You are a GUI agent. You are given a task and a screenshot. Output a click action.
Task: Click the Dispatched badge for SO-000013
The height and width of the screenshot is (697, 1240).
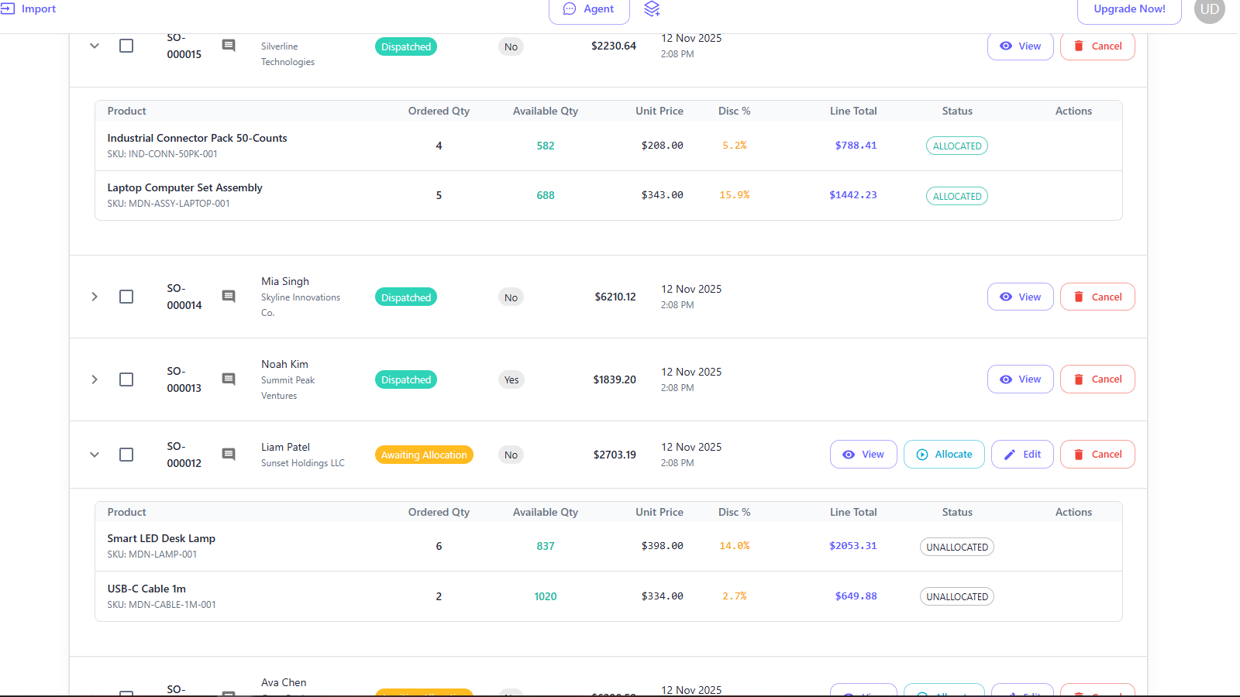click(406, 379)
